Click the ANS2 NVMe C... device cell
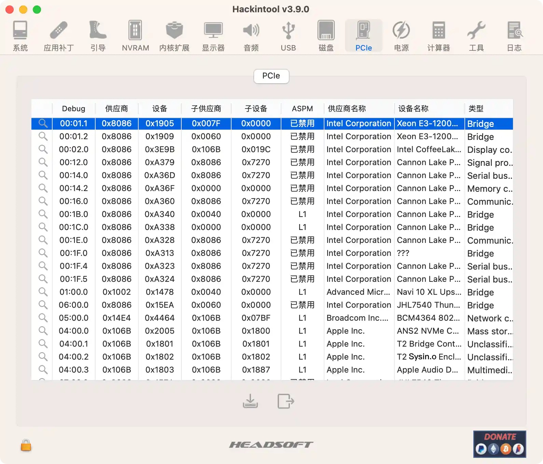The height and width of the screenshot is (464, 543). [x=429, y=331]
